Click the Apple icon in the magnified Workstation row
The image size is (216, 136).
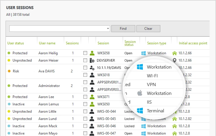140,93
